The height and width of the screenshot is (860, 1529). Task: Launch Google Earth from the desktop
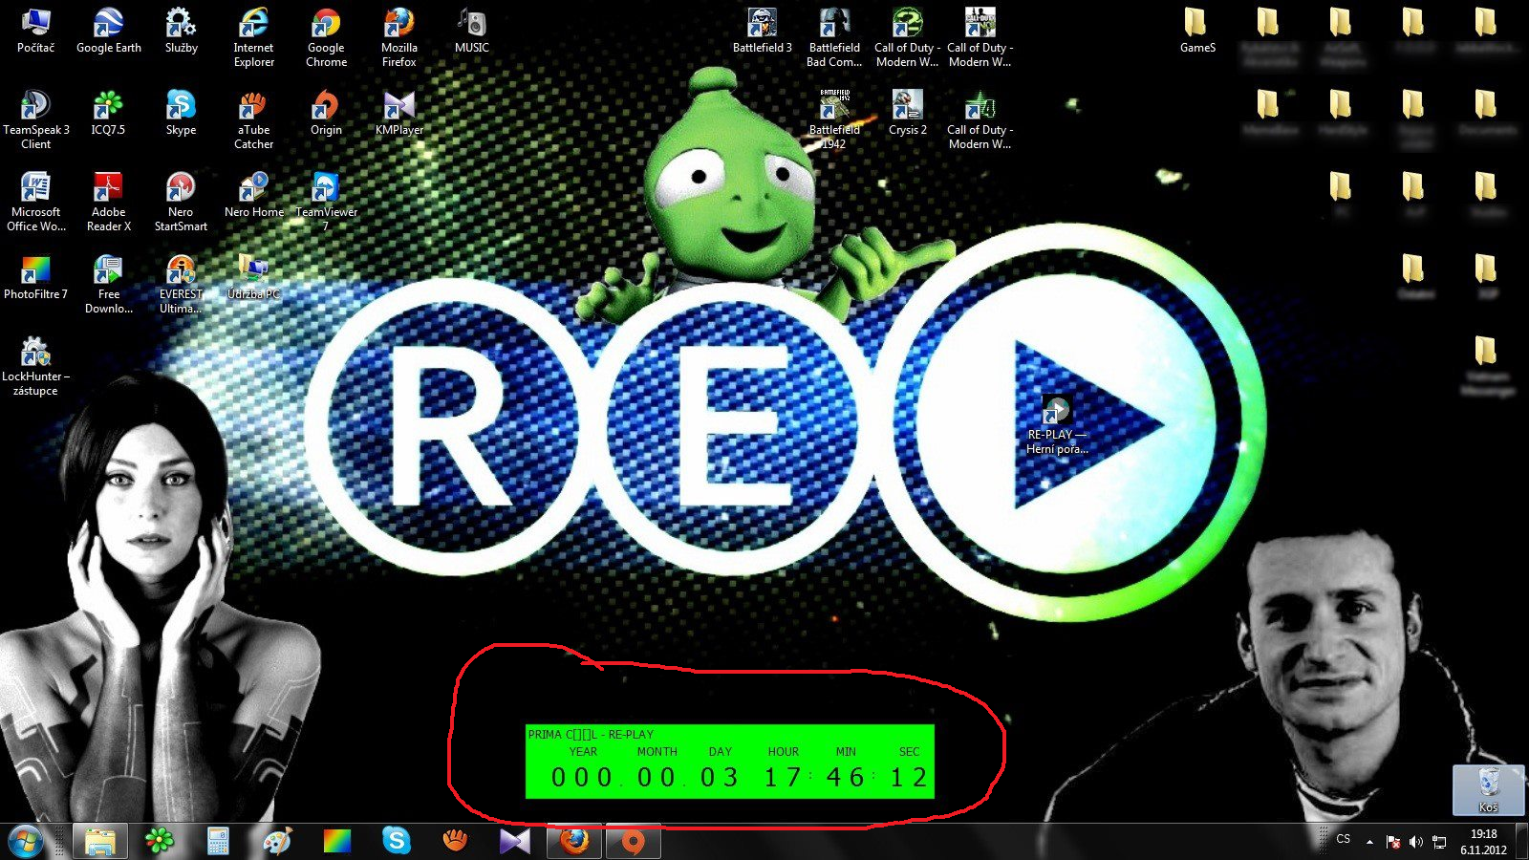click(x=108, y=31)
